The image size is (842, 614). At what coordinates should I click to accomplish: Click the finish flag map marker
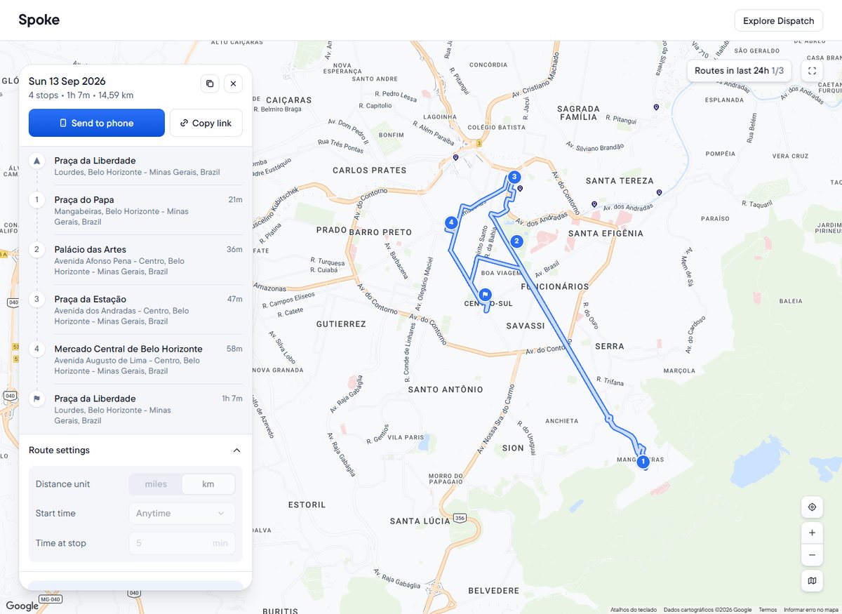pos(485,295)
